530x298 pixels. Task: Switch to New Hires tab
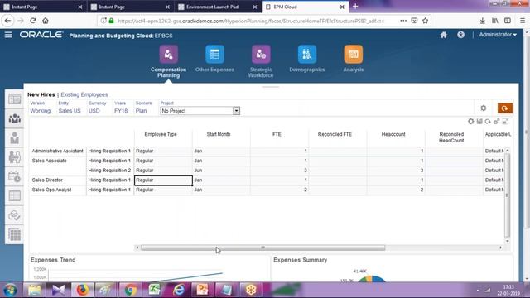41,94
